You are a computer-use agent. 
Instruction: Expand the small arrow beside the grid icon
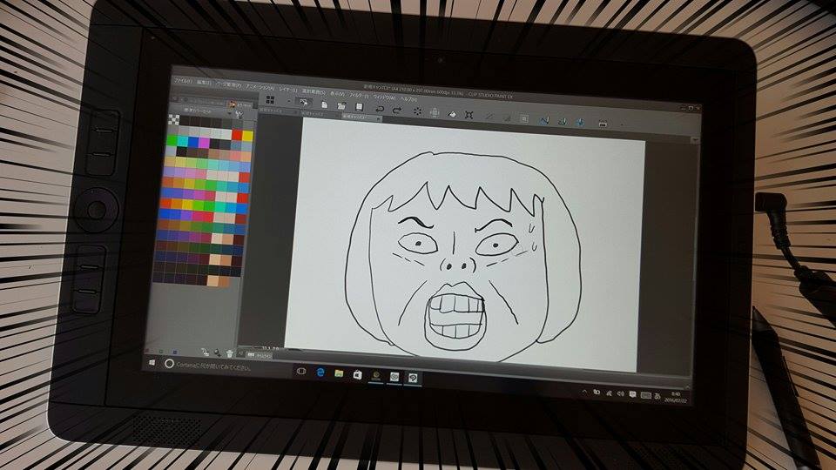[x=288, y=101]
